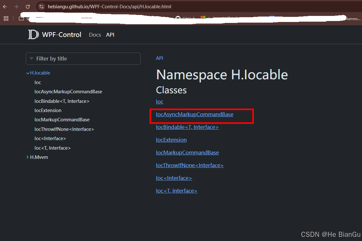Expand the H.Mvvm tree node

(x=28, y=157)
